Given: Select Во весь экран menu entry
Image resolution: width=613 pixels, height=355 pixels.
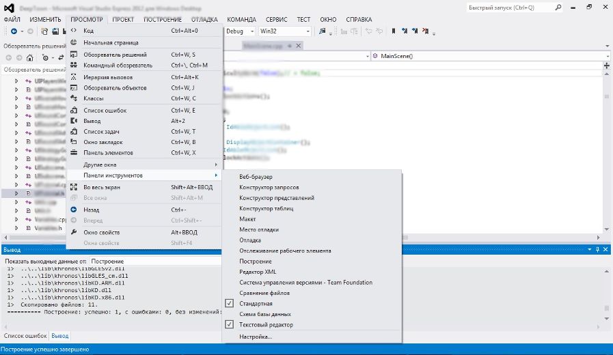Looking at the screenshot, I should tap(101, 186).
